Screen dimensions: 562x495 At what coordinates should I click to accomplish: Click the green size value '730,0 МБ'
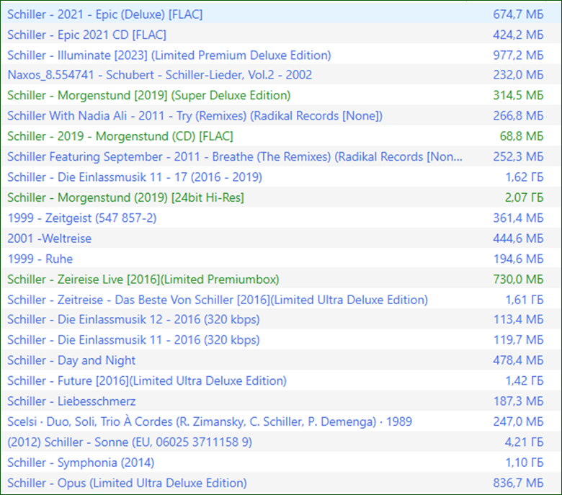coord(518,279)
